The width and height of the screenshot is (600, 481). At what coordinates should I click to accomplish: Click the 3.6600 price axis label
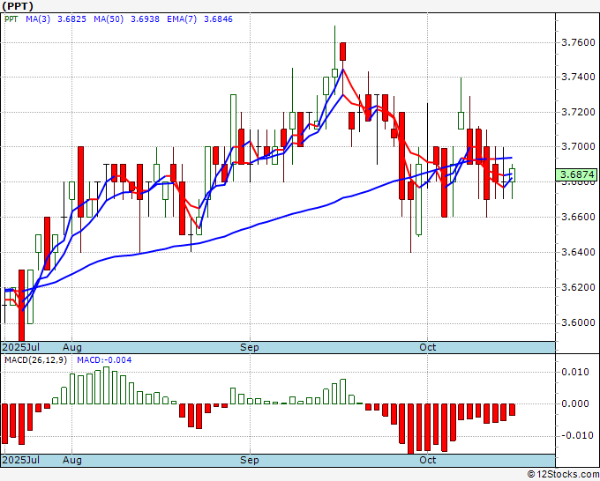[x=578, y=217]
